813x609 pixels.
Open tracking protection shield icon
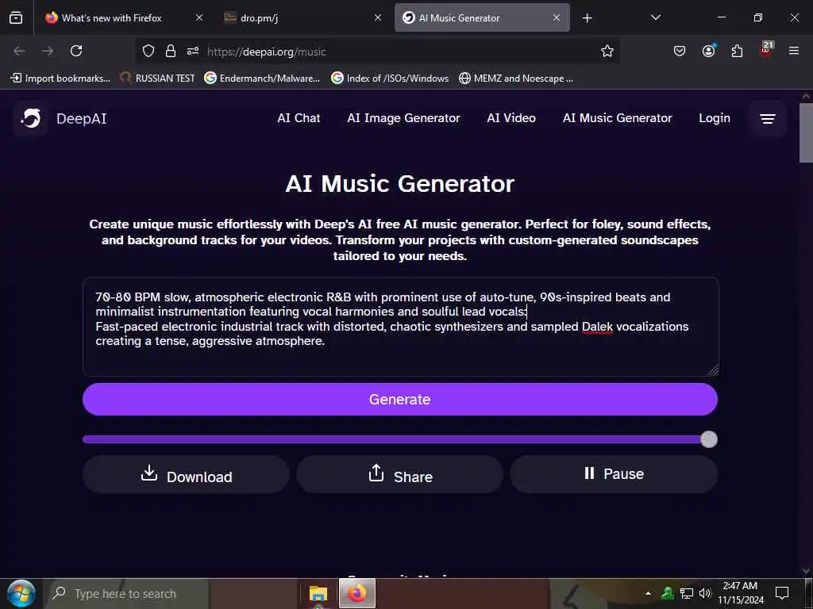pyautogui.click(x=148, y=51)
